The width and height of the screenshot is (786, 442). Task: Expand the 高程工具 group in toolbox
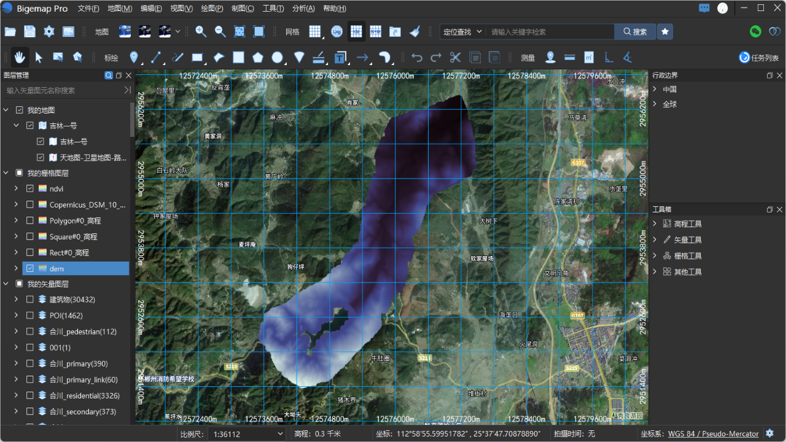coord(654,223)
